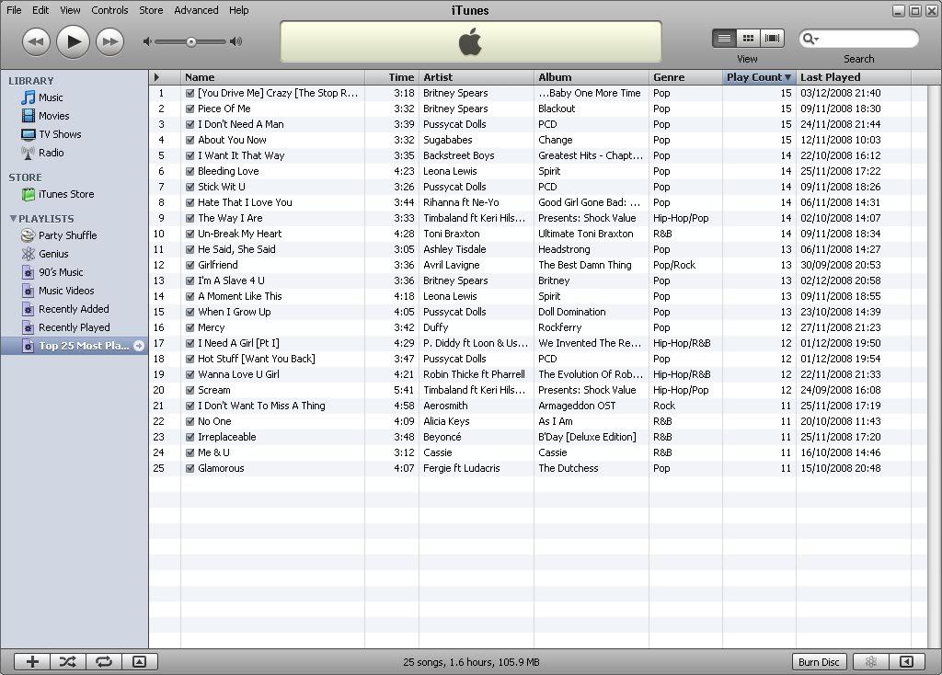Click the search magnifier icon

[x=808, y=39]
